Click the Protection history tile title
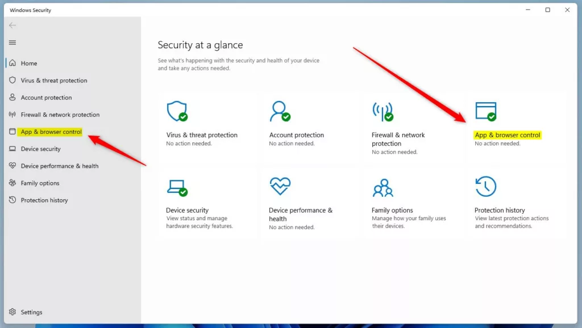Image resolution: width=582 pixels, height=328 pixels. tap(500, 210)
